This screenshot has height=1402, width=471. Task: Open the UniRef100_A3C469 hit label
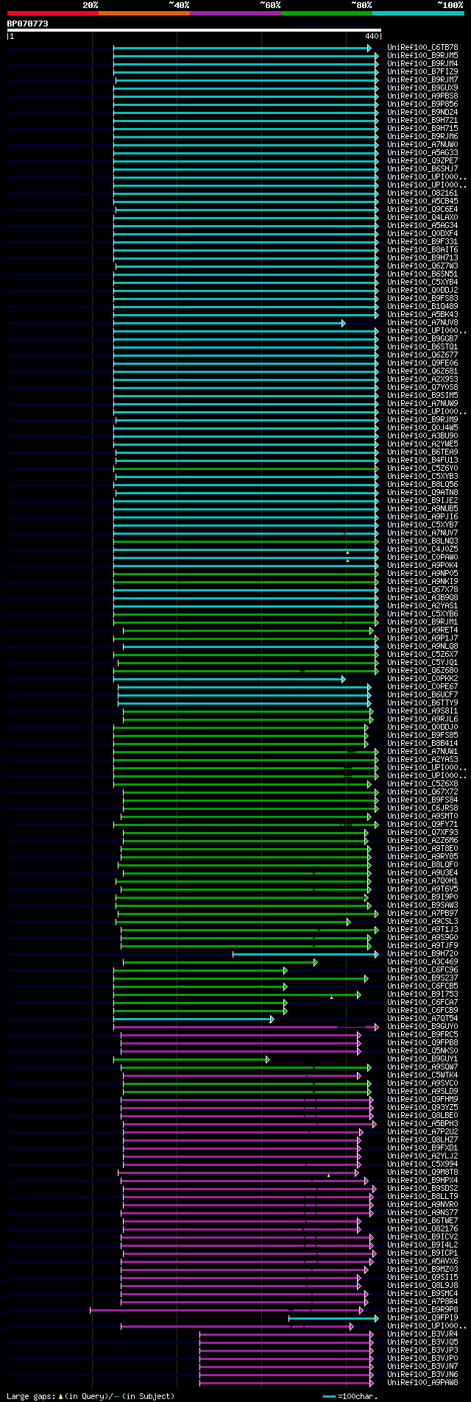coord(422,962)
